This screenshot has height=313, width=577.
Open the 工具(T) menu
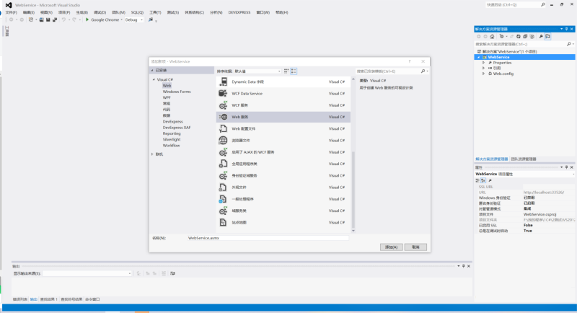pyautogui.click(x=155, y=12)
